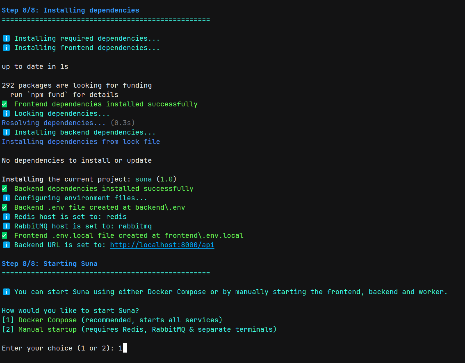465x363 pixels.
Task: Click the 'No dependencies to install or update' line
Action: point(77,160)
